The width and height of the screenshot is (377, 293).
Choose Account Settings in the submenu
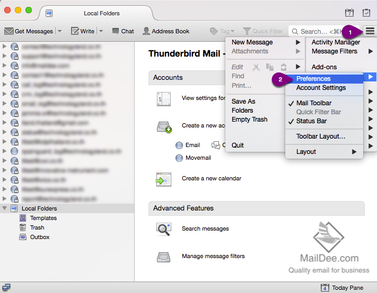click(324, 88)
